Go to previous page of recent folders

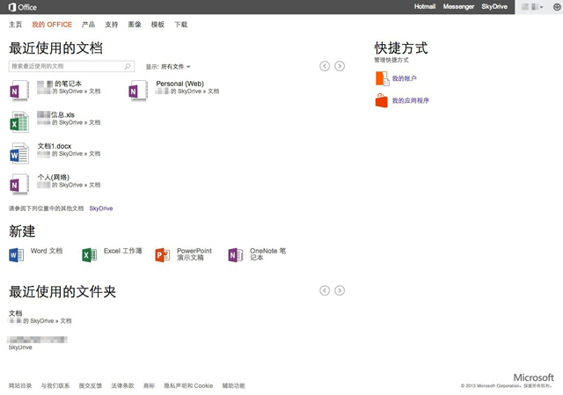point(325,290)
